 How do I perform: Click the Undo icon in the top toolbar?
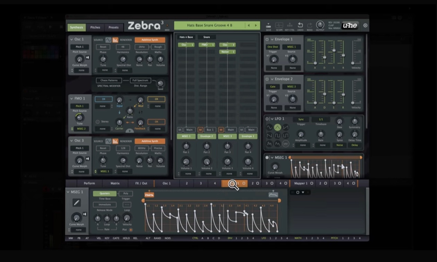click(300, 25)
